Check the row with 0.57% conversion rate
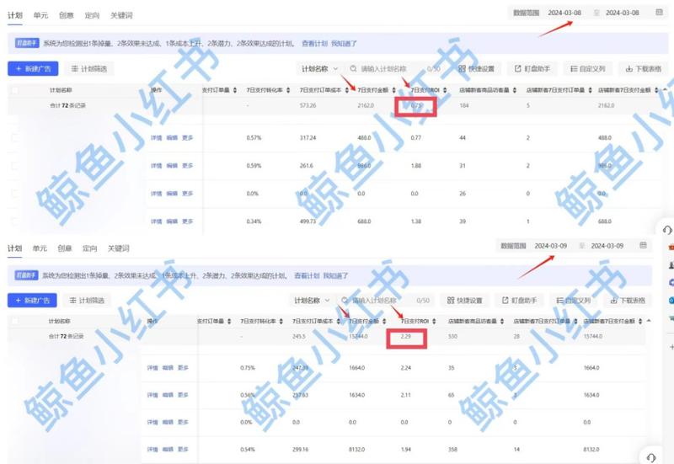 [15, 137]
